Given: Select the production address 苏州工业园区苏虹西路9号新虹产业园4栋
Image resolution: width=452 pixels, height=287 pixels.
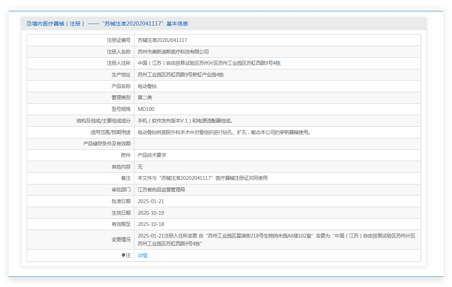Looking at the screenshot, I should pos(181,75).
